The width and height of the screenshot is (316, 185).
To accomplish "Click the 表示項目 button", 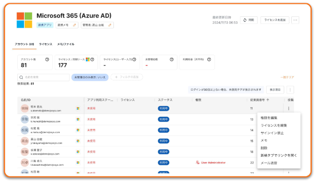I will pos(275,90).
